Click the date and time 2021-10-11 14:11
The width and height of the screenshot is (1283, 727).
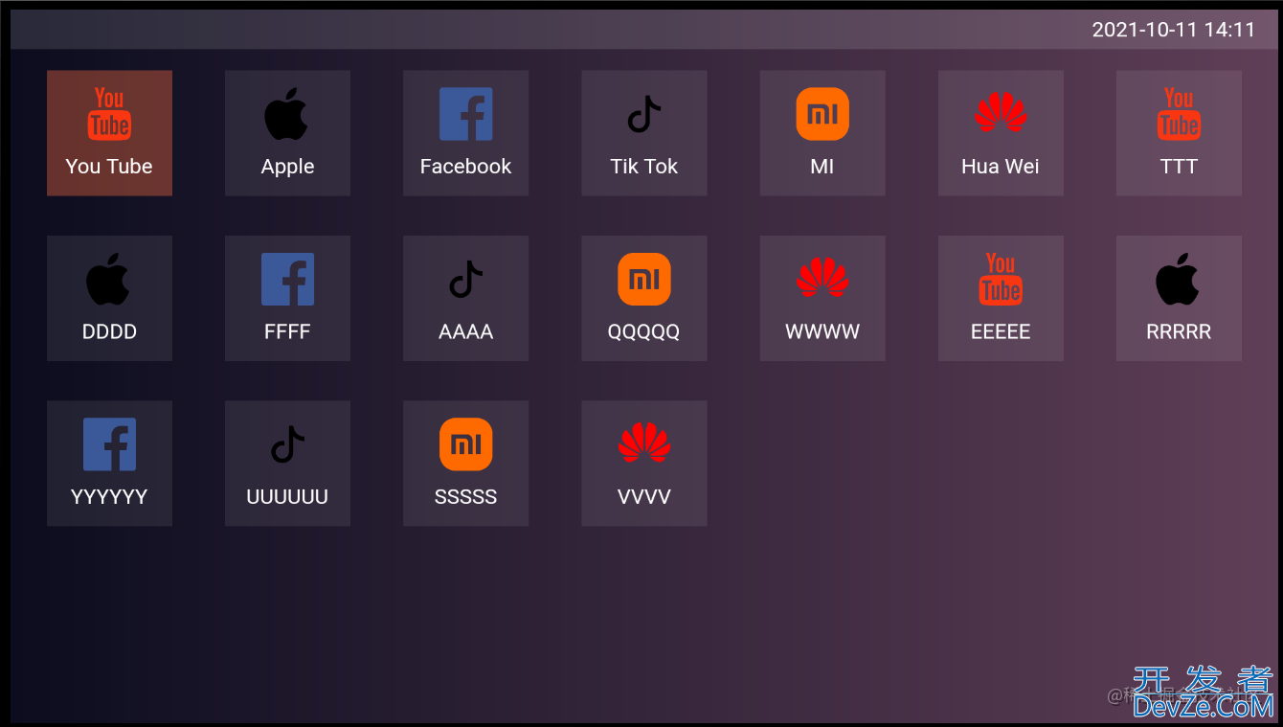pos(1173,30)
